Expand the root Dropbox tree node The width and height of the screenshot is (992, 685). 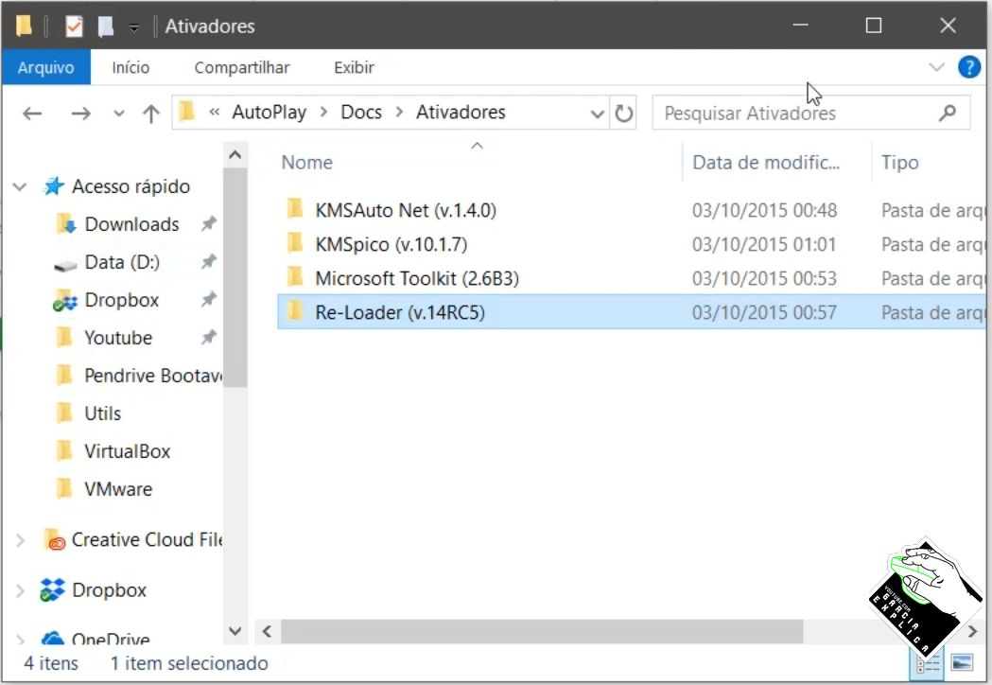pyautogui.click(x=20, y=590)
